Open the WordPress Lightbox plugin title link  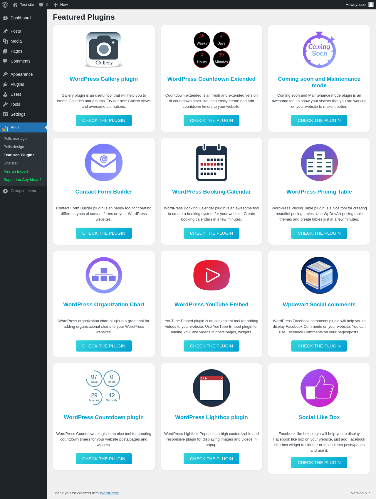pos(211,417)
